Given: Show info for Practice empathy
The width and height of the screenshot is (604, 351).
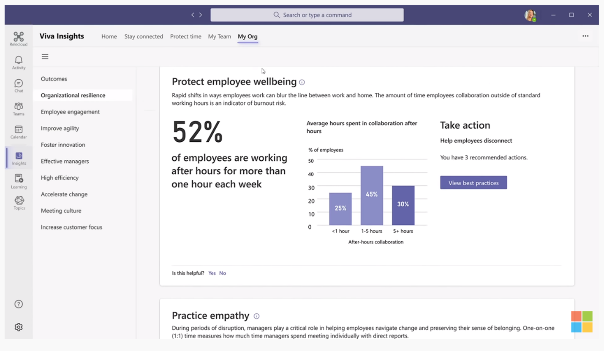Looking at the screenshot, I should [256, 316].
